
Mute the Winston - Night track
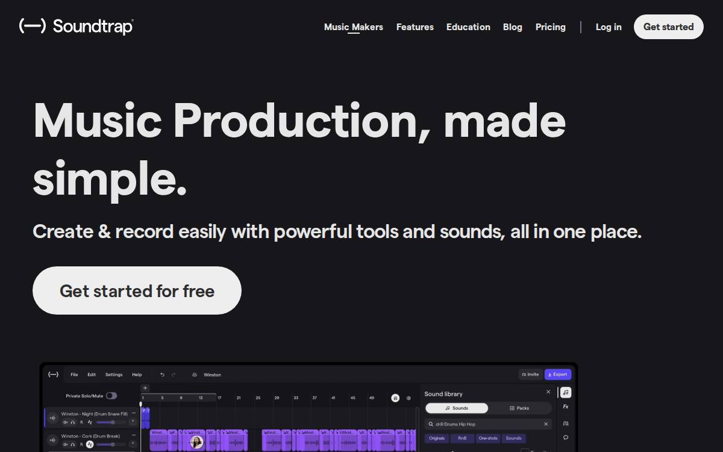[x=66, y=422]
